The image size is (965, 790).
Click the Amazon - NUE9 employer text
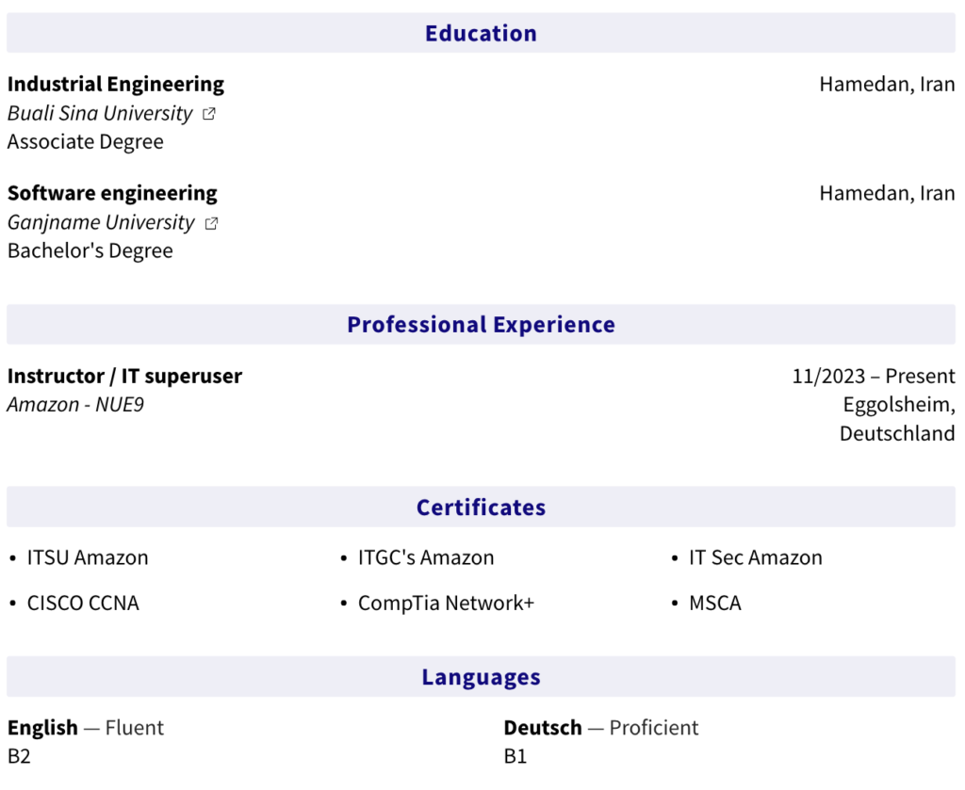coord(75,405)
